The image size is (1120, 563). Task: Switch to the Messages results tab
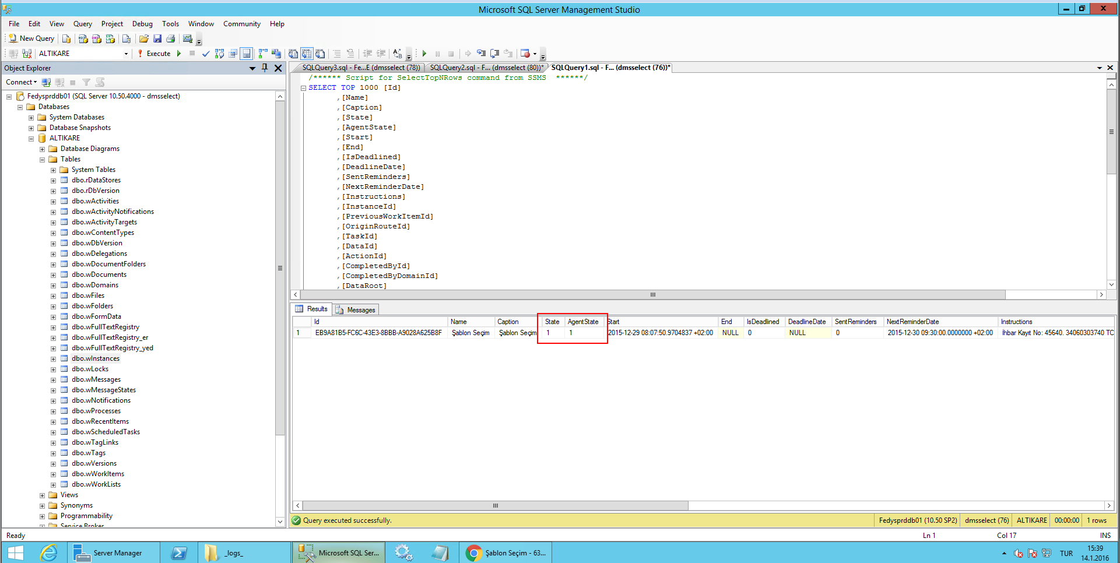tap(356, 309)
